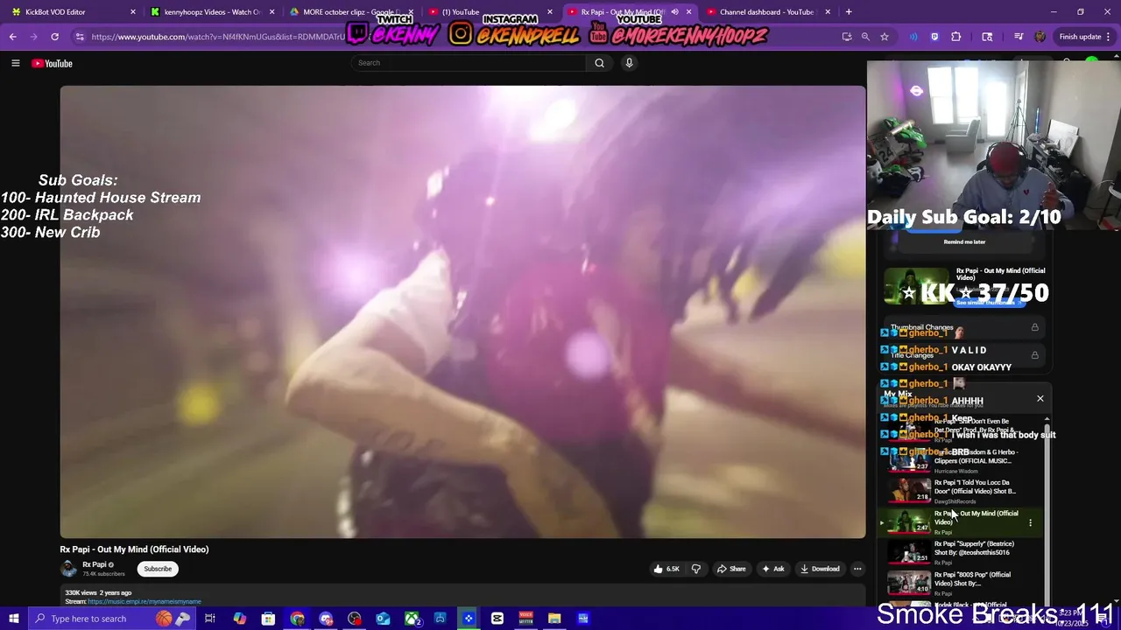Close the Rx Papi browser tab
The image size is (1121, 630).
(x=689, y=12)
